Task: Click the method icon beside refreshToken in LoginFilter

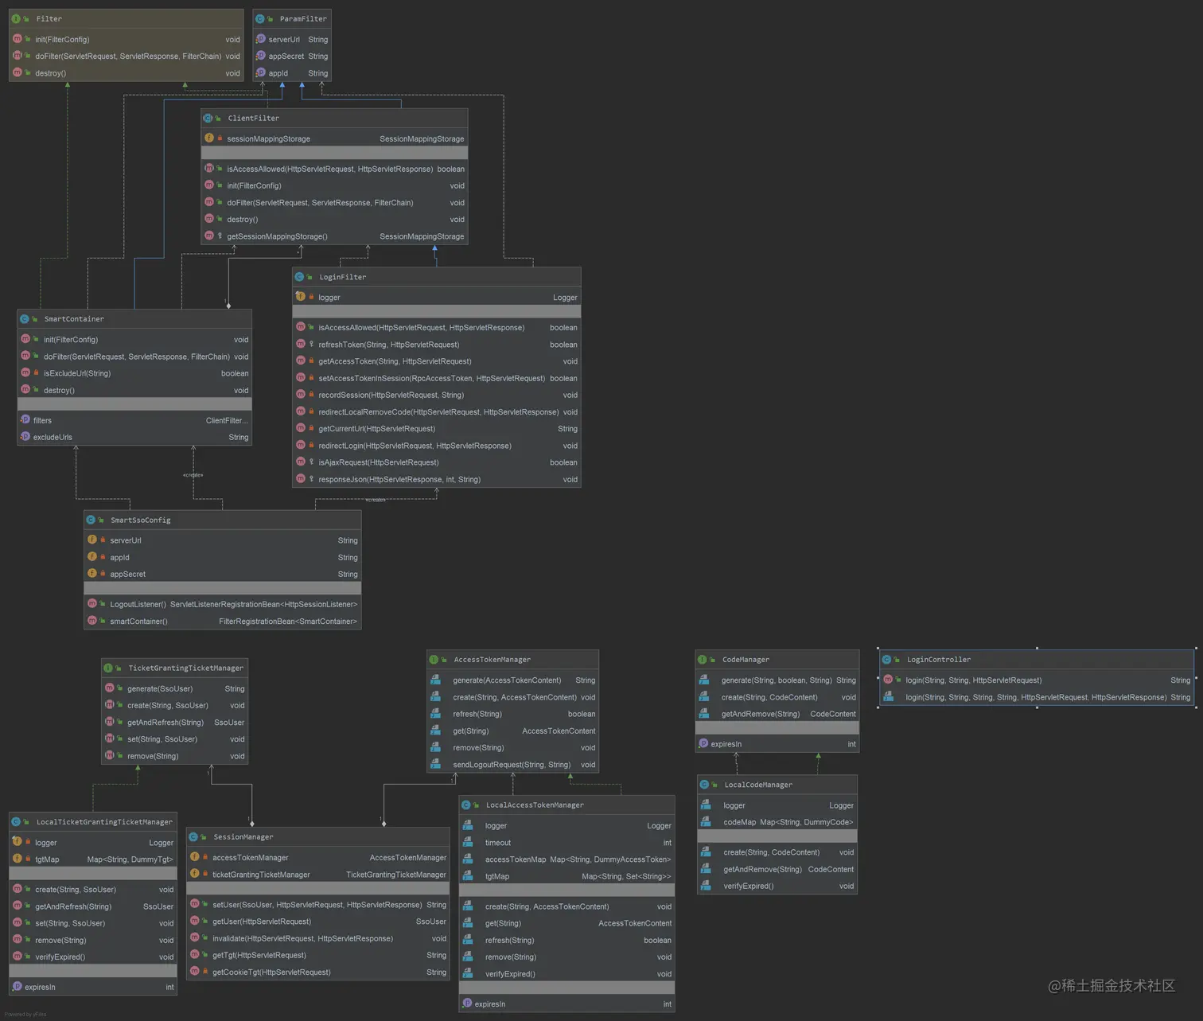Action: click(x=301, y=344)
